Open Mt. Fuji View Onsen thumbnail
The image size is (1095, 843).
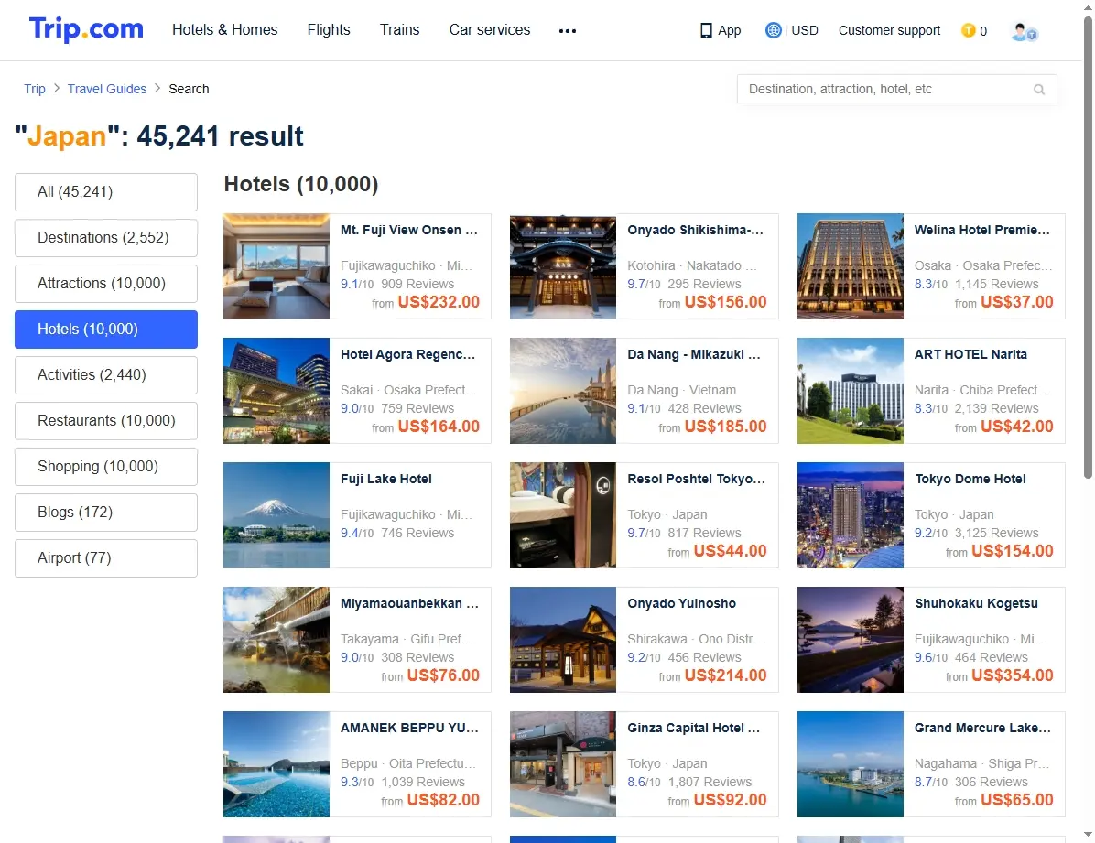click(x=276, y=266)
